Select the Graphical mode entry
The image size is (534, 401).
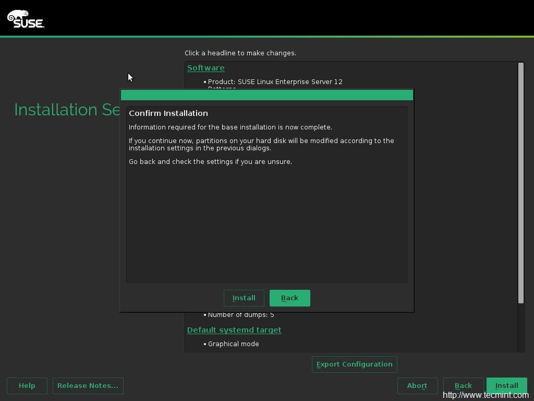pos(233,344)
